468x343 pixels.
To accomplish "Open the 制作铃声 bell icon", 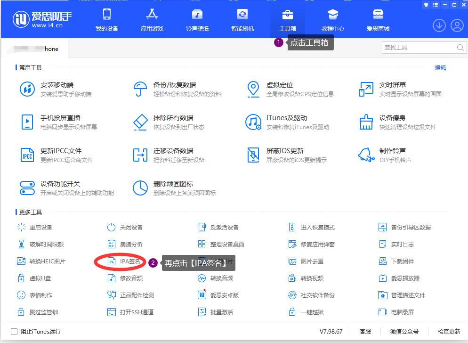I will (366, 155).
